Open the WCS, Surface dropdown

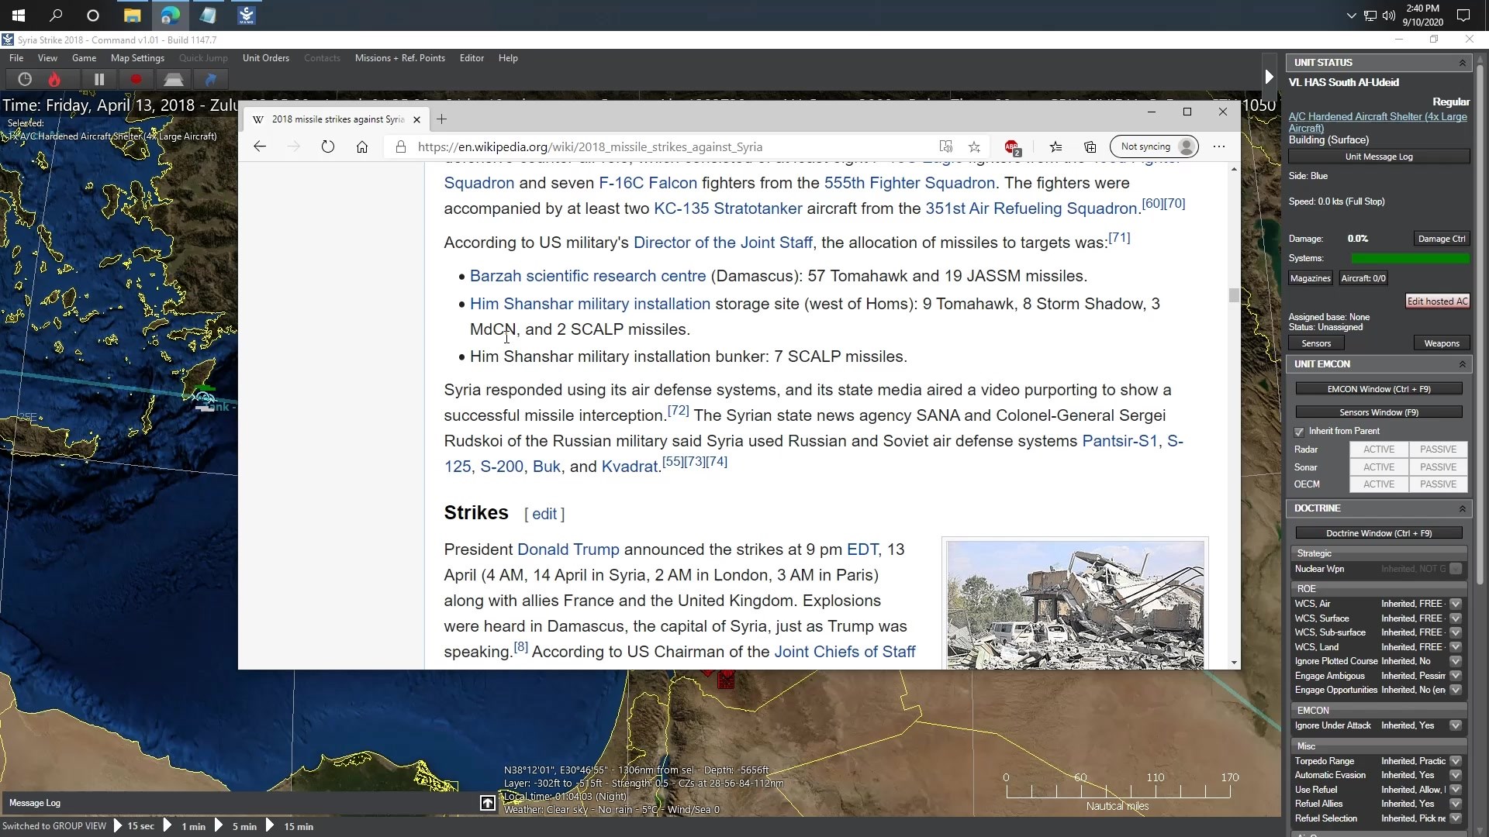pos(1456,618)
